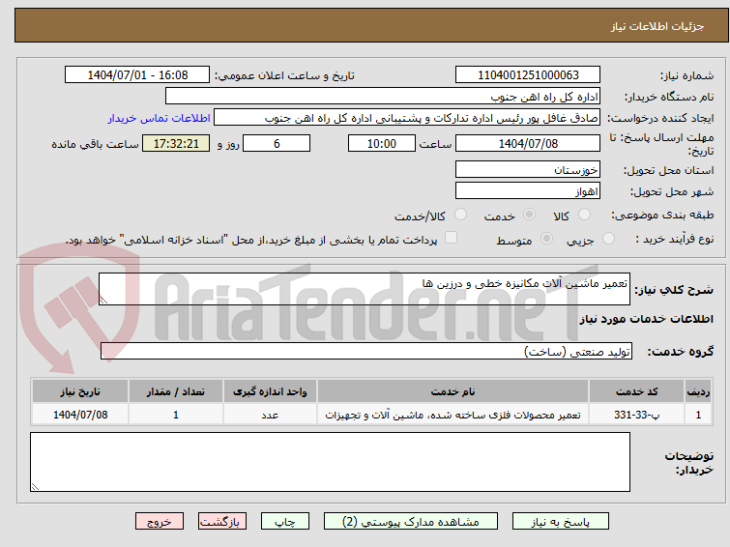Screen dimensions: 730x547
Task: Click the resize grip of توضیحات خریدار textarea
Action: click(35, 487)
